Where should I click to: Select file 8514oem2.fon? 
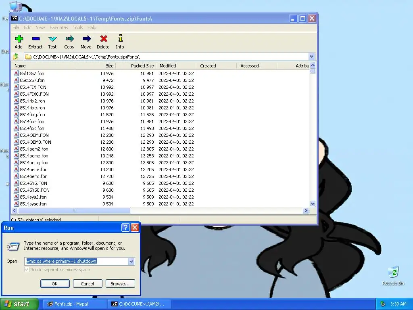click(34, 149)
